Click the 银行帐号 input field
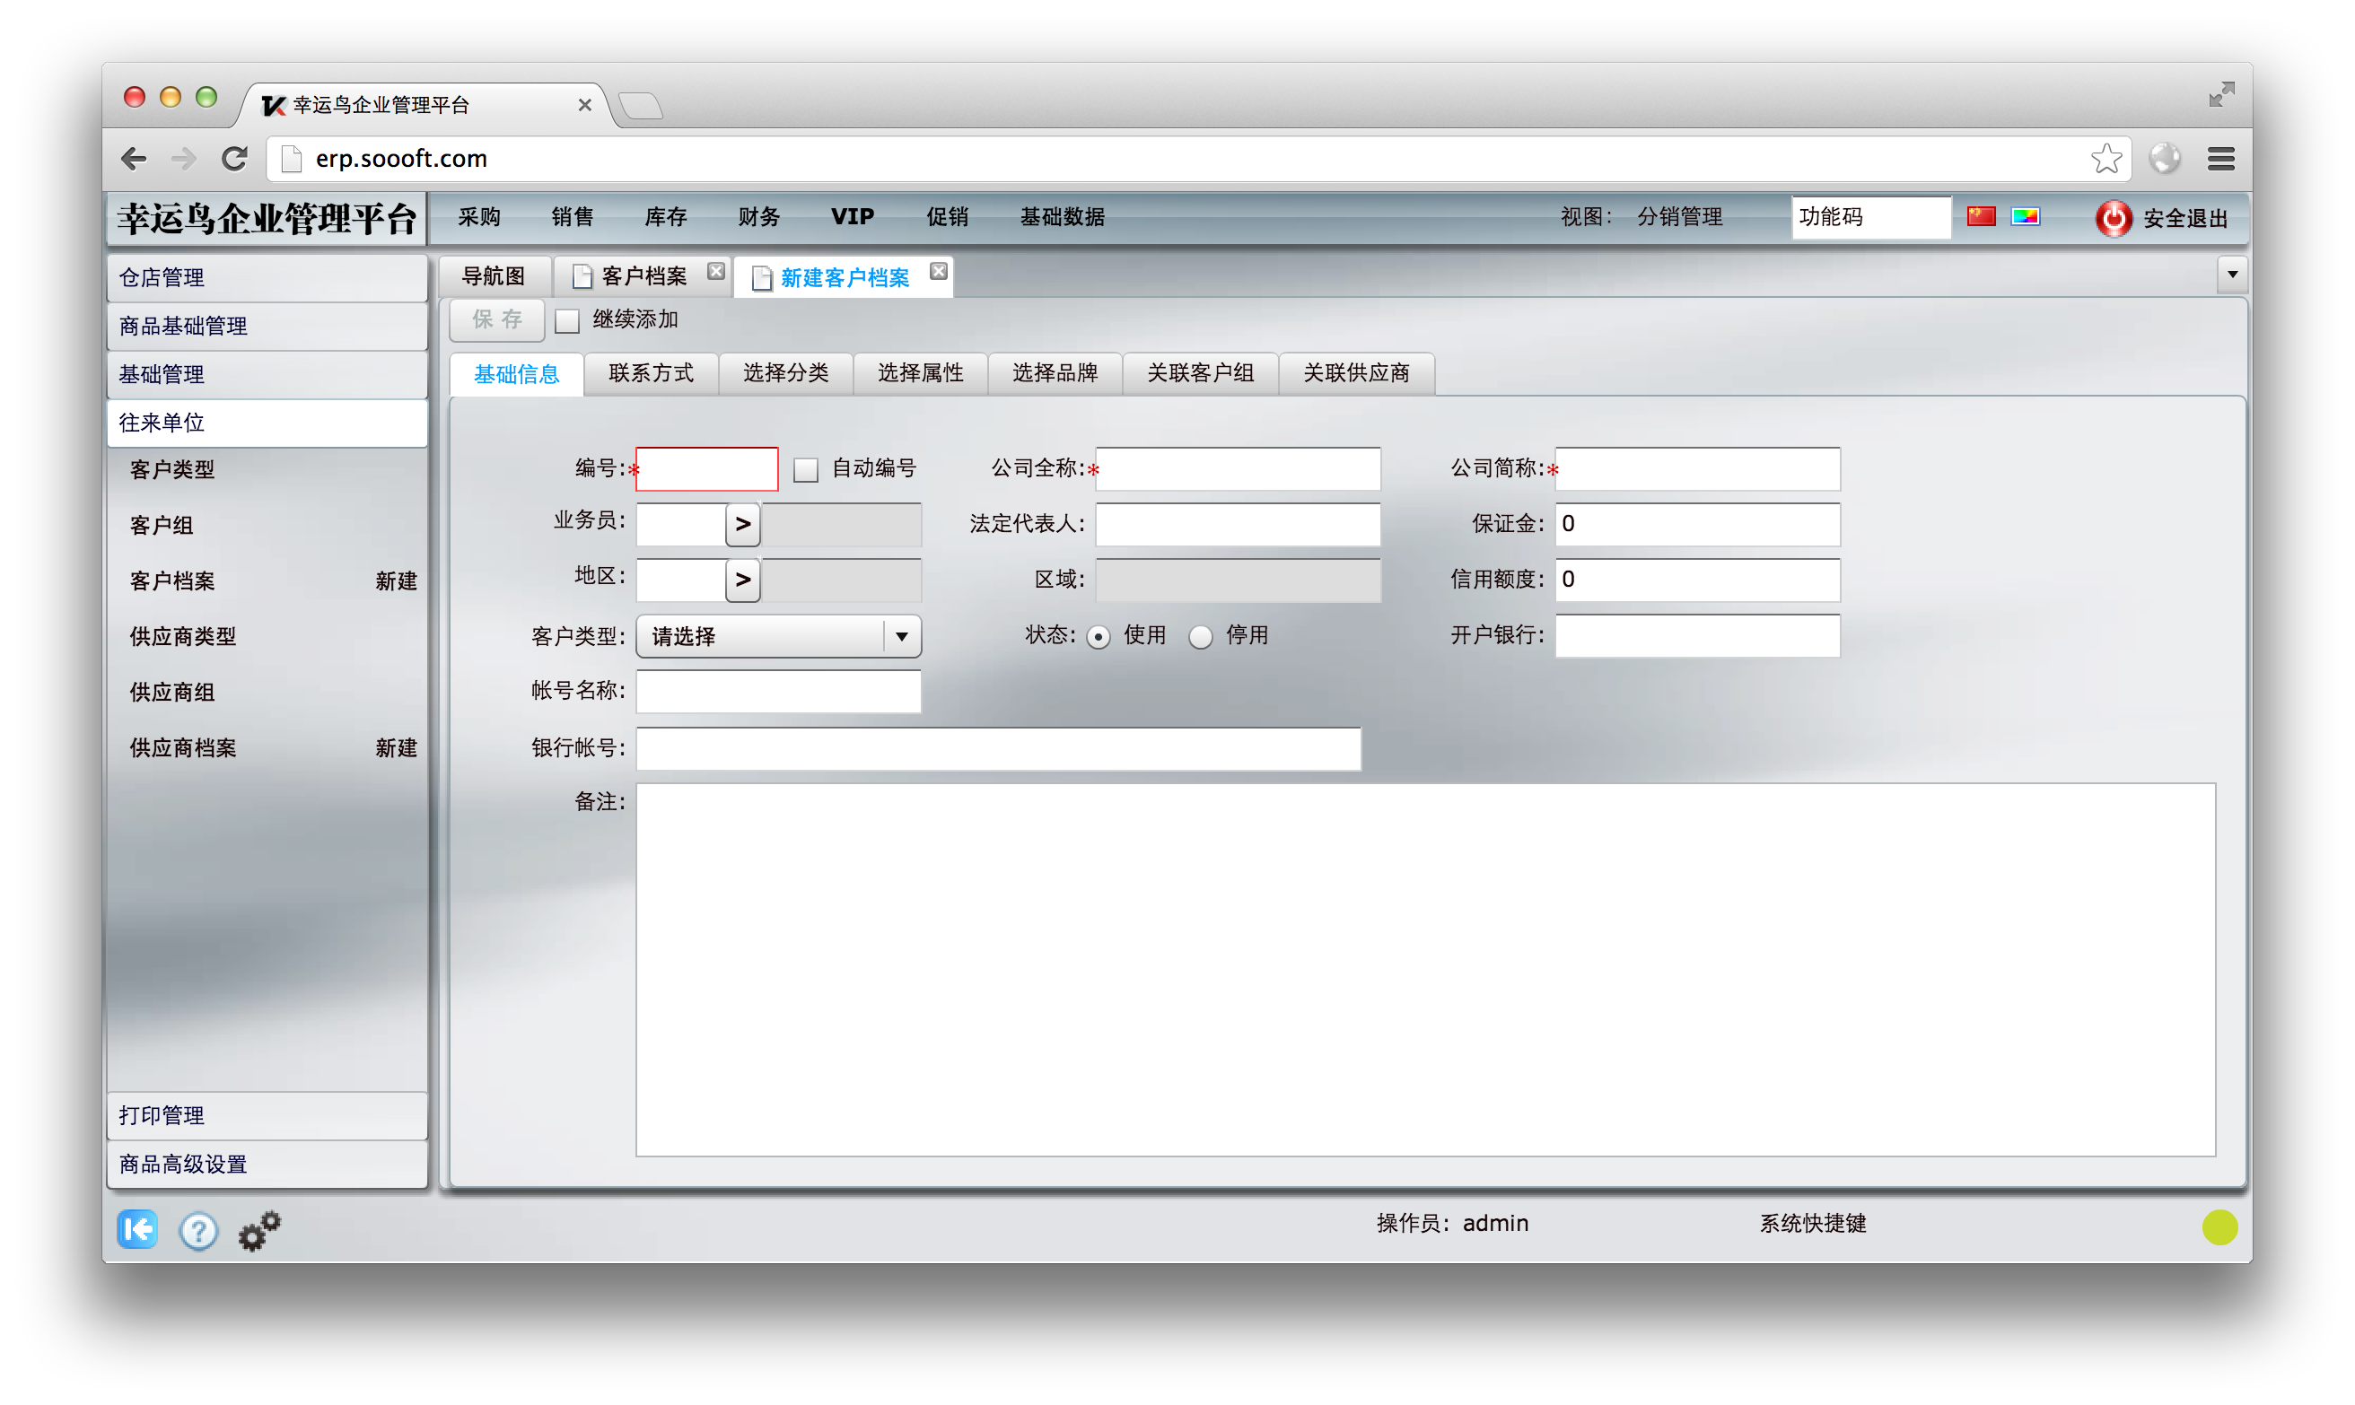This screenshot has width=2355, height=1405. pyautogui.click(x=998, y=749)
